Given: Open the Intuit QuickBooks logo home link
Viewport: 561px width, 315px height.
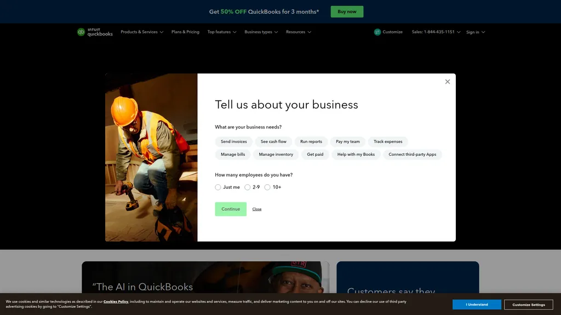Looking at the screenshot, I should pyautogui.click(x=95, y=32).
